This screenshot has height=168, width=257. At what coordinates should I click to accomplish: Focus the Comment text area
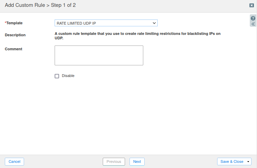[99, 55]
